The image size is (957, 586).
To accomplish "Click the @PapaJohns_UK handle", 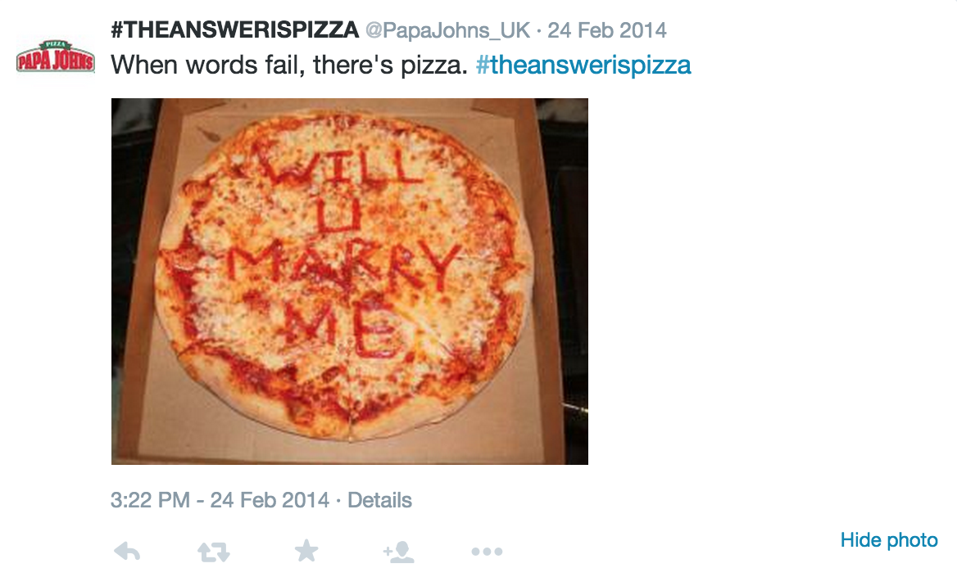I will [x=447, y=30].
